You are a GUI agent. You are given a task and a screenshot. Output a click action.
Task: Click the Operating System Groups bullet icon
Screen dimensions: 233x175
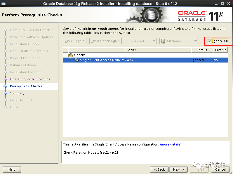[5, 79]
